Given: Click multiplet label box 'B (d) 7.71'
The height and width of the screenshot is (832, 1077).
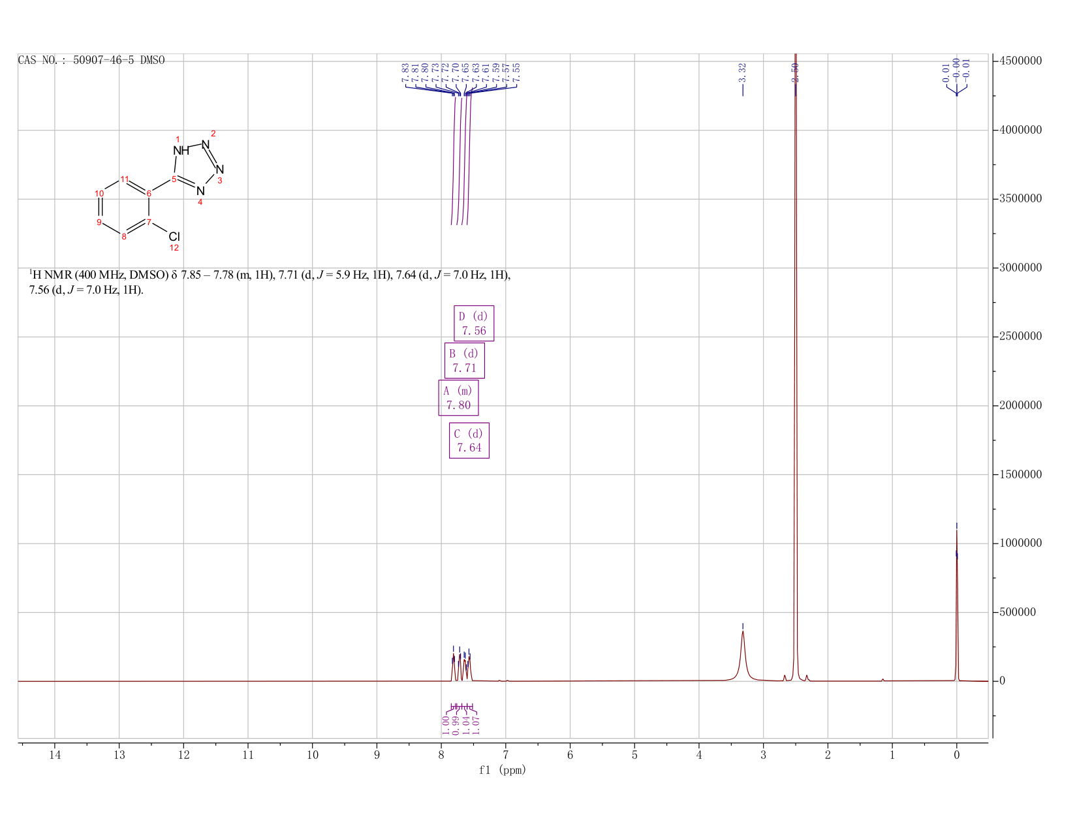Looking at the screenshot, I should (465, 360).
